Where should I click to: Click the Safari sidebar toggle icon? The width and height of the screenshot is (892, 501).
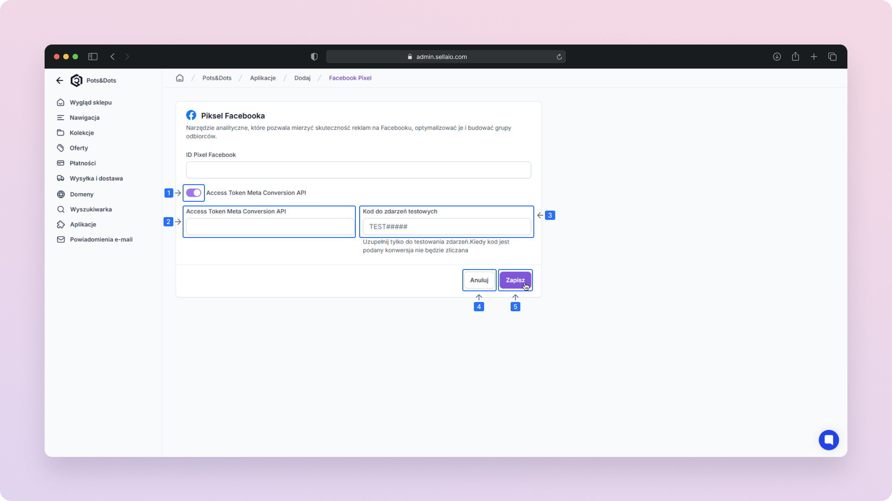[93, 57]
